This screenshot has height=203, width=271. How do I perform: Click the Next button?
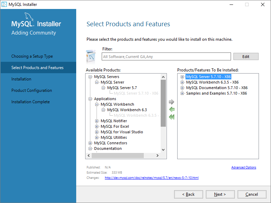220,194
